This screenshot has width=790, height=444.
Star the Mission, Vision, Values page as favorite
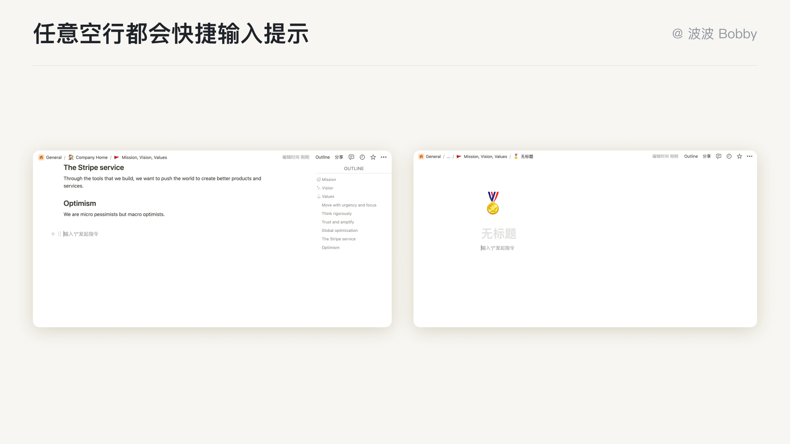pos(373,157)
